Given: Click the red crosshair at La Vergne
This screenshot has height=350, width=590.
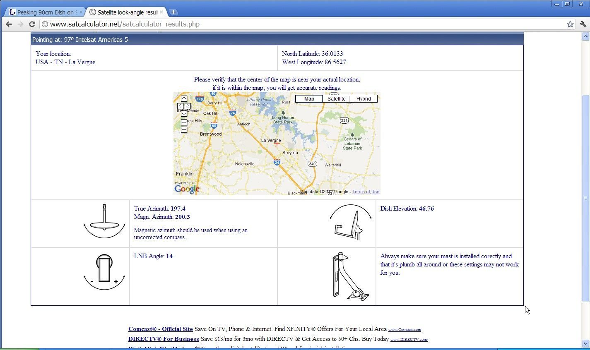Looking at the screenshot, I should click(277, 144).
